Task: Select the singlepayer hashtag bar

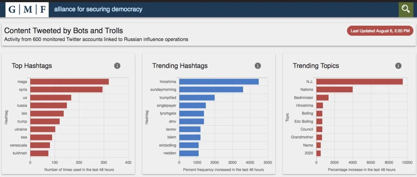Action: pos(193,105)
